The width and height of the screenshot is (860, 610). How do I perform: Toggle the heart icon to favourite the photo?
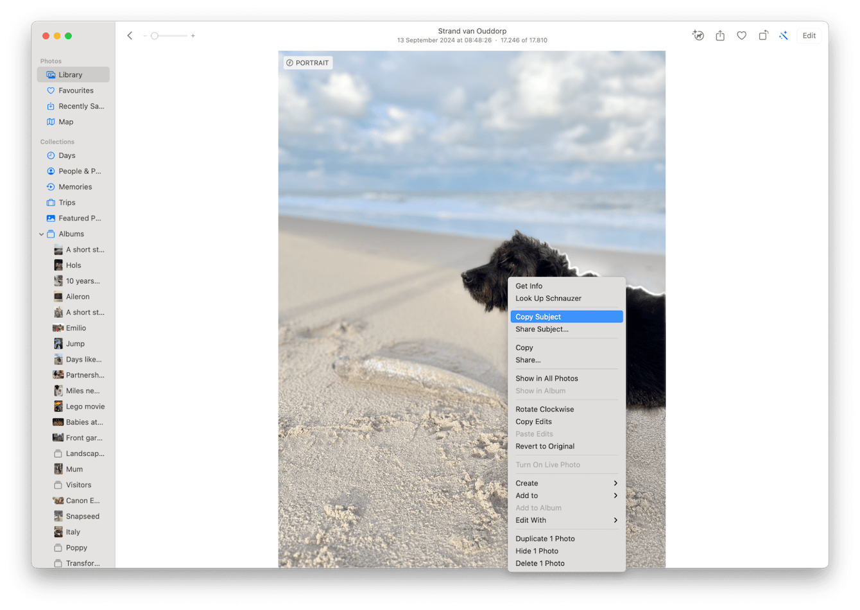click(741, 35)
